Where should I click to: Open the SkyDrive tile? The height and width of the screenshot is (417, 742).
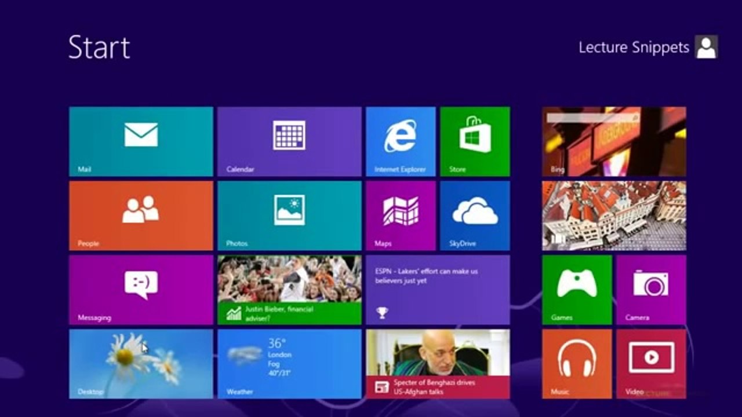pyautogui.click(x=475, y=215)
